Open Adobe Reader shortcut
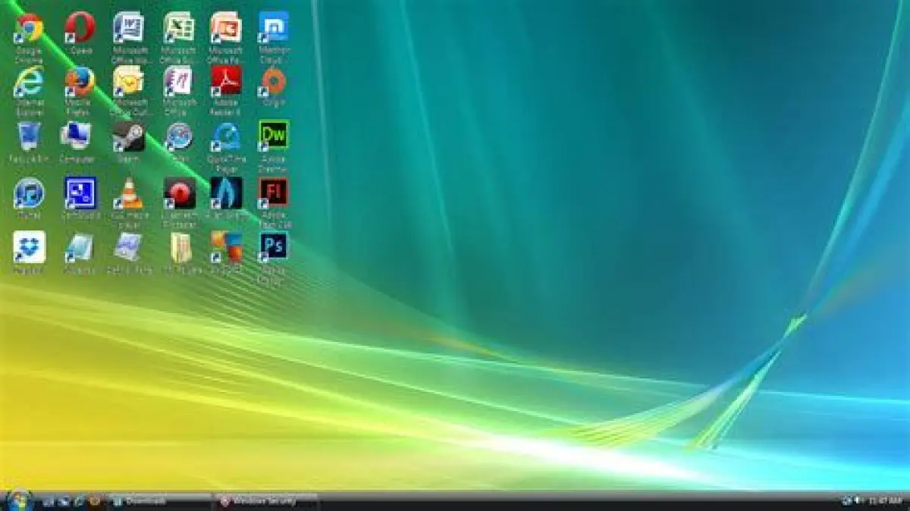The image size is (910, 511). click(225, 82)
